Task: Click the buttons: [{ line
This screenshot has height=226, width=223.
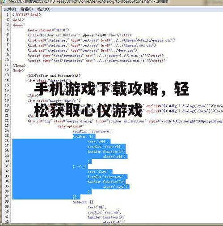Action: click(x=83, y=202)
